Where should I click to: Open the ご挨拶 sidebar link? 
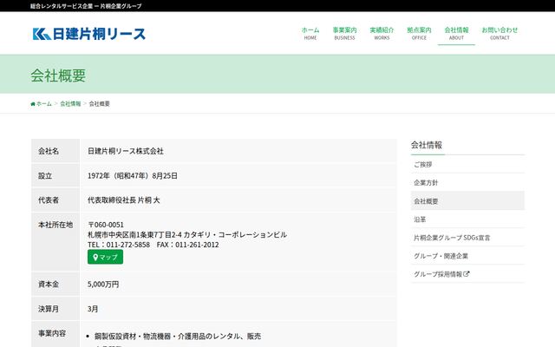467,164
